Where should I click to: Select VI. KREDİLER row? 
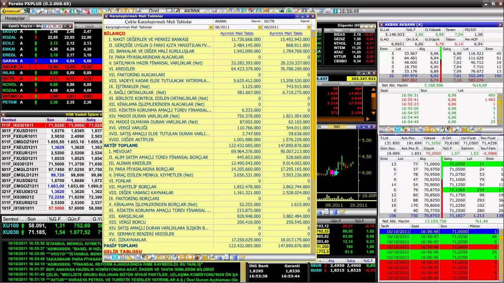tap(207, 69)
